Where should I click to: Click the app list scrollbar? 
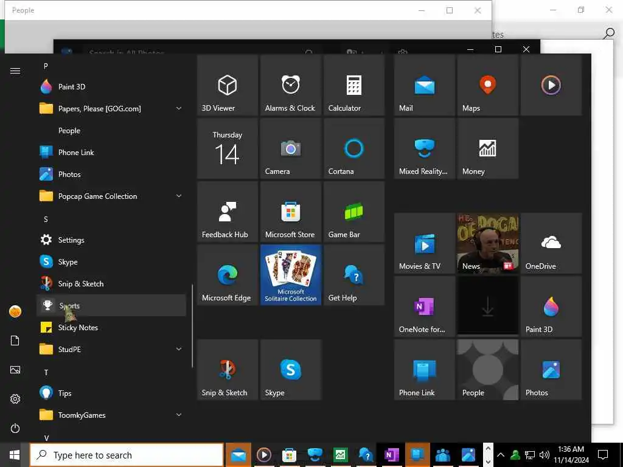[192, 326]
